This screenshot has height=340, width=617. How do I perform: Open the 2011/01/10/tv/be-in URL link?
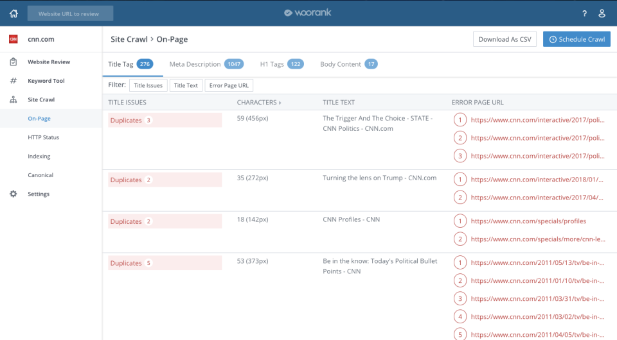pos(537,281)
